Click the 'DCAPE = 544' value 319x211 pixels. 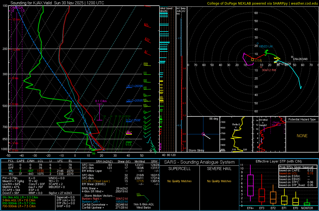pos(11,190)
